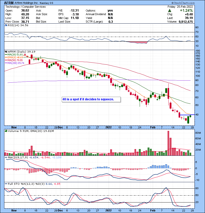Click the MACD(8,17,9) indicator label

point(18,158)
